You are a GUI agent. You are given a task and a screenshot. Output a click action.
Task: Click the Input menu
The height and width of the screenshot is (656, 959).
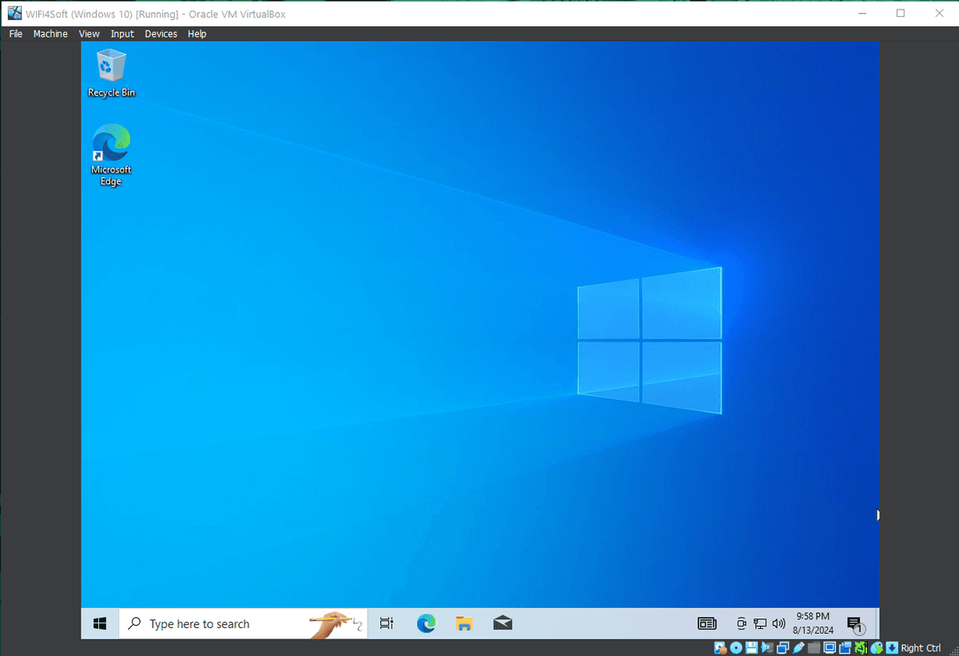coord(122,34)
